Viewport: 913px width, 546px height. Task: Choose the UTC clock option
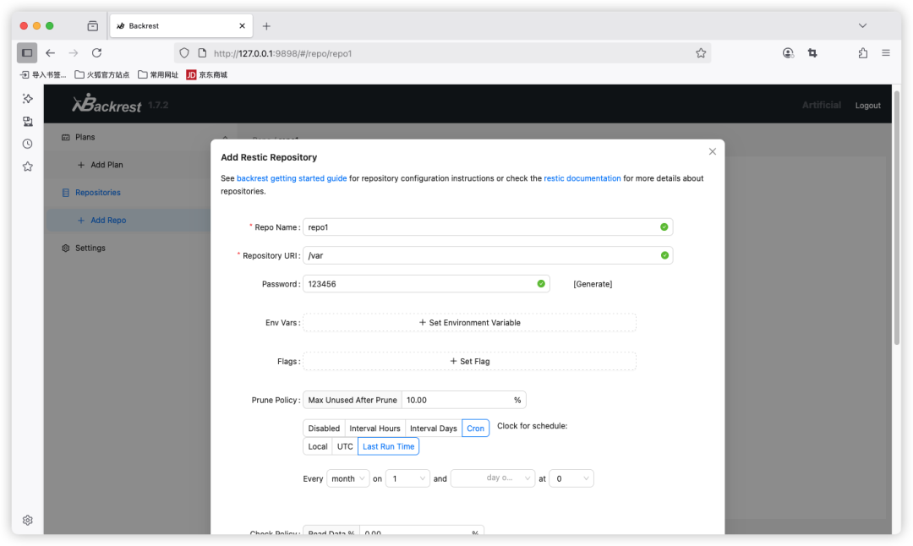coord(345,446)
